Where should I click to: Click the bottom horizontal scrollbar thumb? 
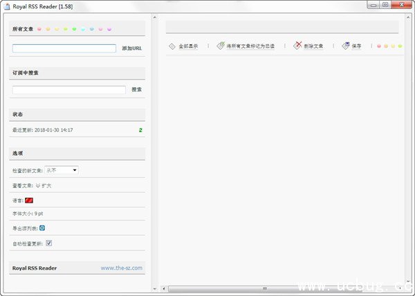tap(264, 288)
